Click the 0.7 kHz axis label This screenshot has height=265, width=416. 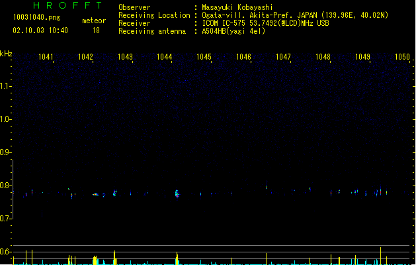(5, 219)
